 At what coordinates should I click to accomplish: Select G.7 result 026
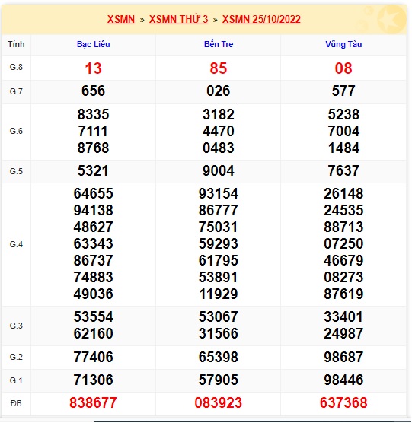219,91
